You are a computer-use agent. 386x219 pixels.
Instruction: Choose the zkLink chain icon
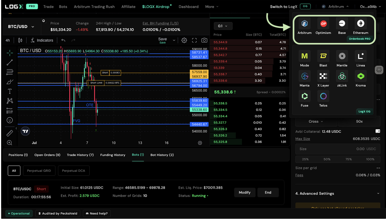point(342,76)
